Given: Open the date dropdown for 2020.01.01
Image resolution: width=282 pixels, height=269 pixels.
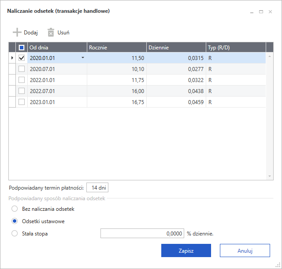Looking at the screenshot, I should tap(82, 58).
